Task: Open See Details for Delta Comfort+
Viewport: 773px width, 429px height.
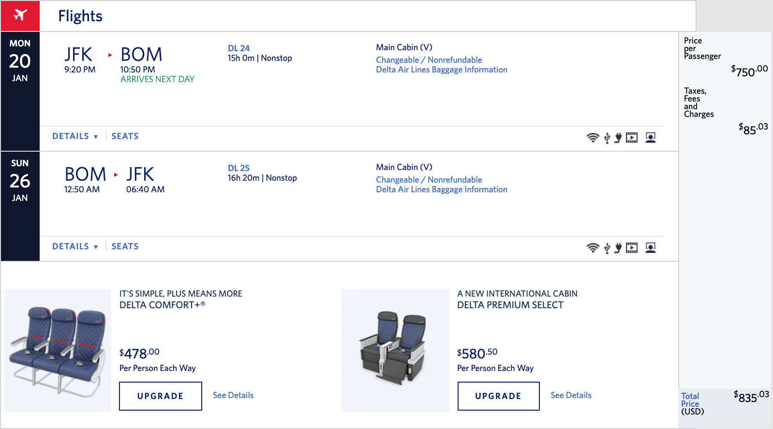Action: 233,395
